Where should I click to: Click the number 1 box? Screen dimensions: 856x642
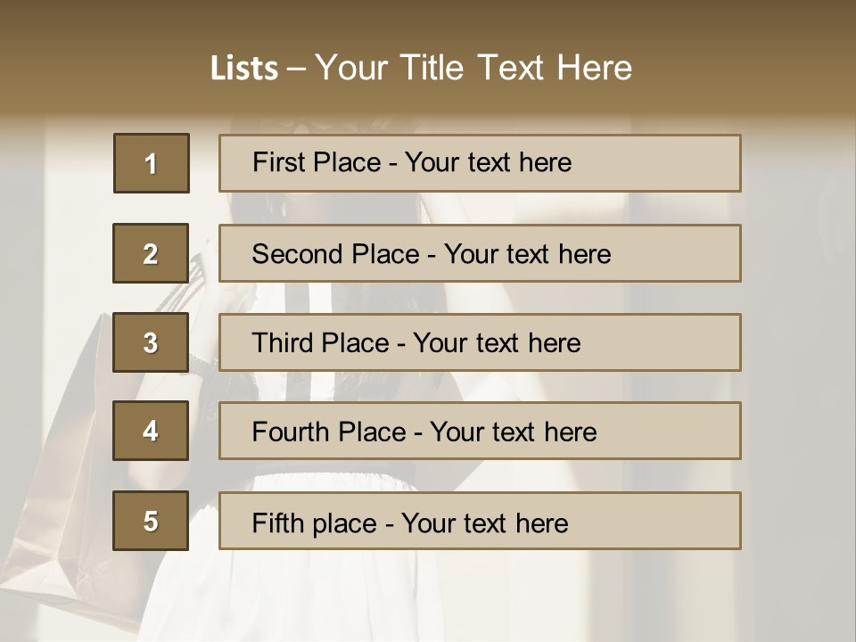click(x=152, y=163)
